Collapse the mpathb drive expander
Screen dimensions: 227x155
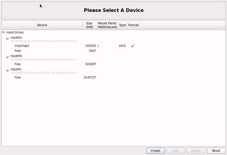pos(7,57)
